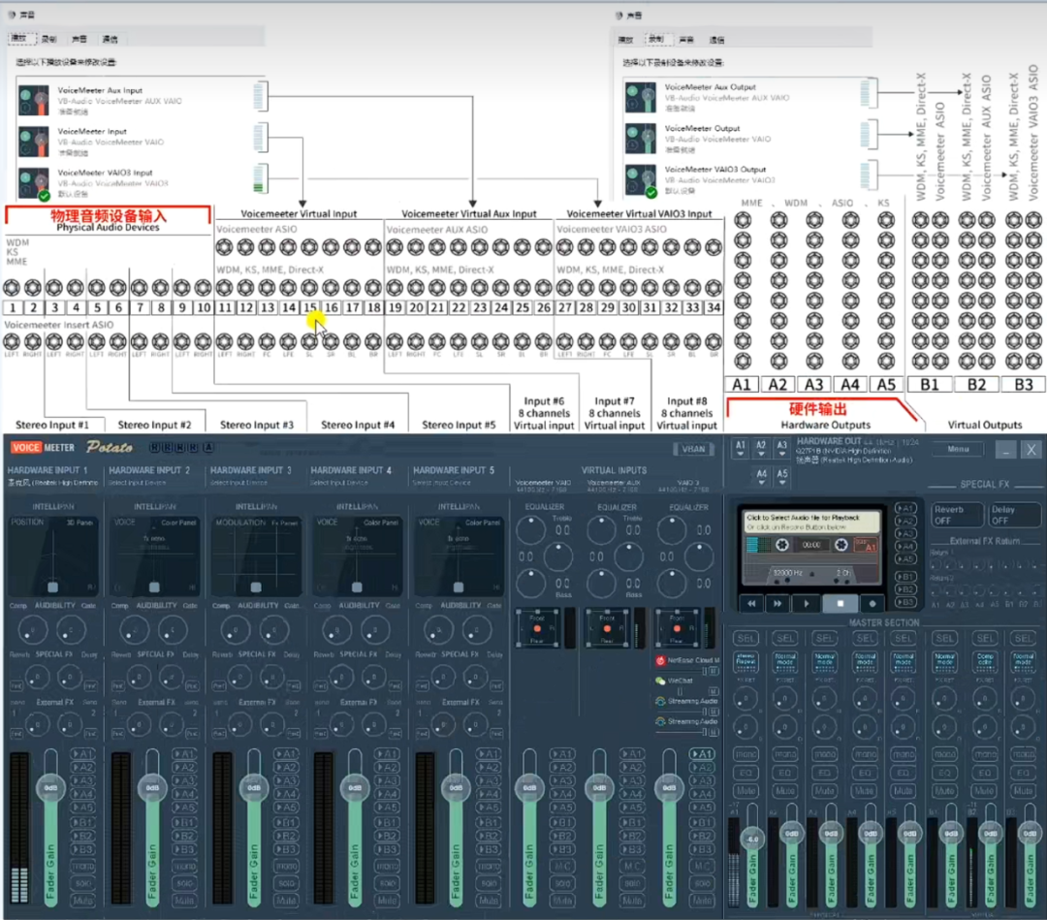This screenshot has height=920, width=1047.
Task: Click the Hardware Input 1 Fader Gain knob
Action: pos(49,787)
